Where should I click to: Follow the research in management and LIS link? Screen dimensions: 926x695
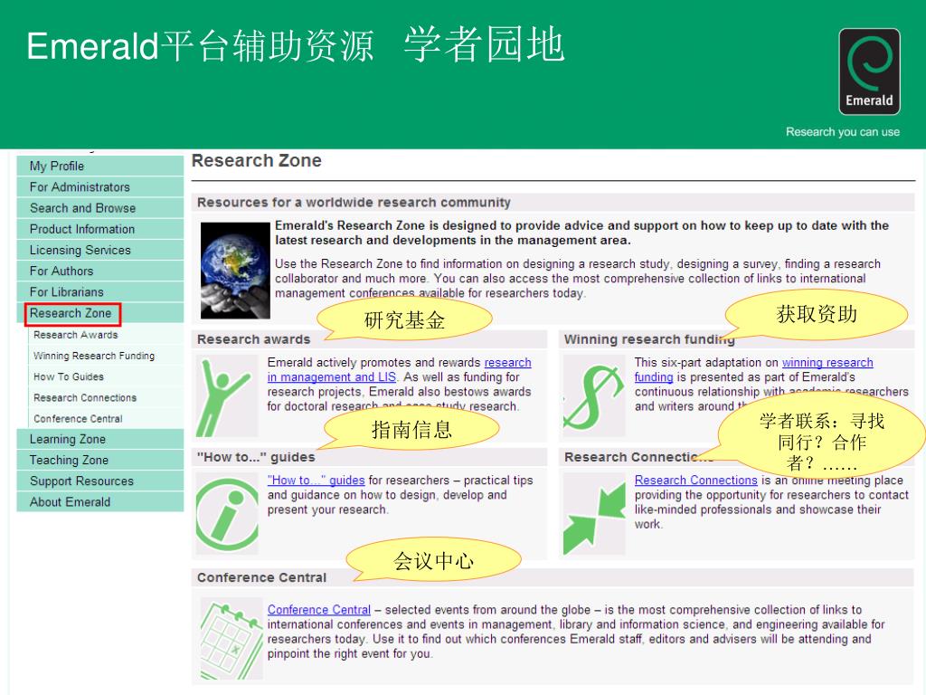coord(399,370)
